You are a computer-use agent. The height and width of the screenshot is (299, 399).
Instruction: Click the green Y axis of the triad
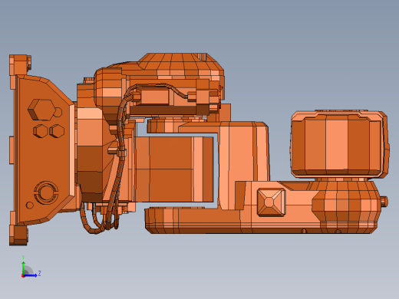click(23, 268)
